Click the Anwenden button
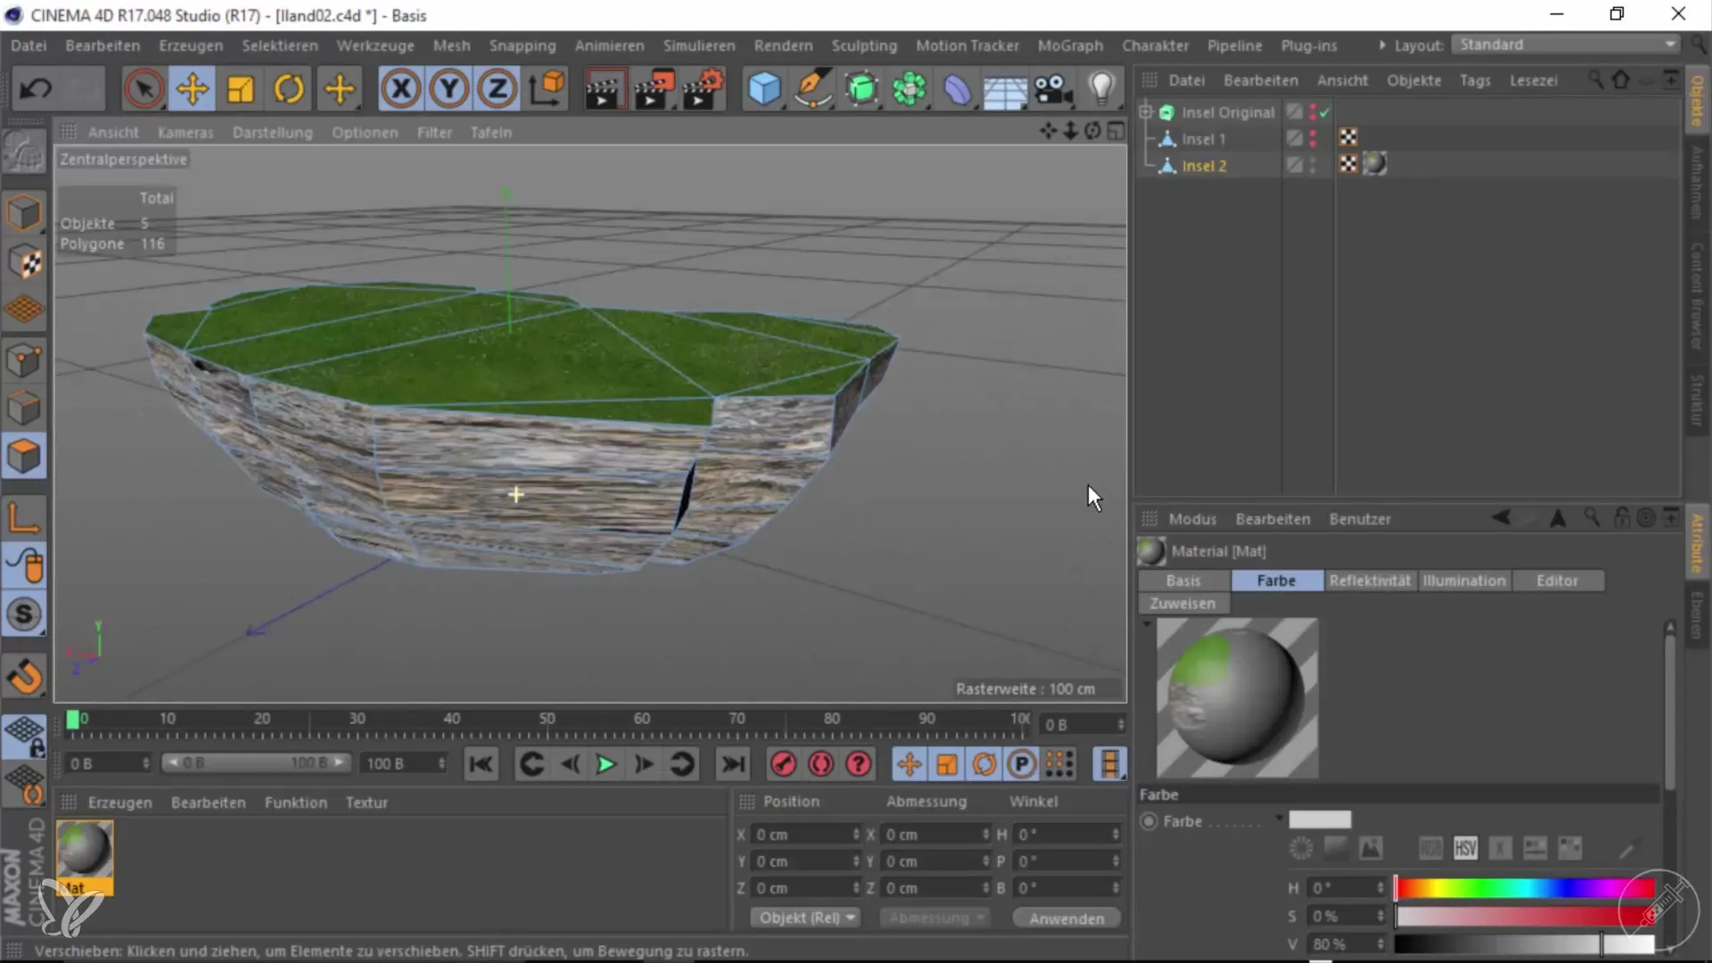 tap(1066, 918)
